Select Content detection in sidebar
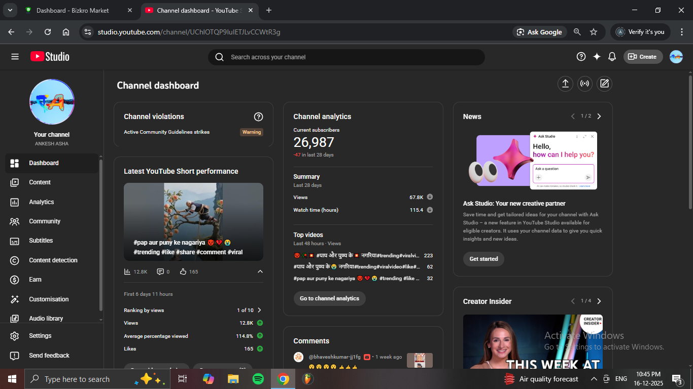Screen dimensions: 693x389 click(53, 260)
